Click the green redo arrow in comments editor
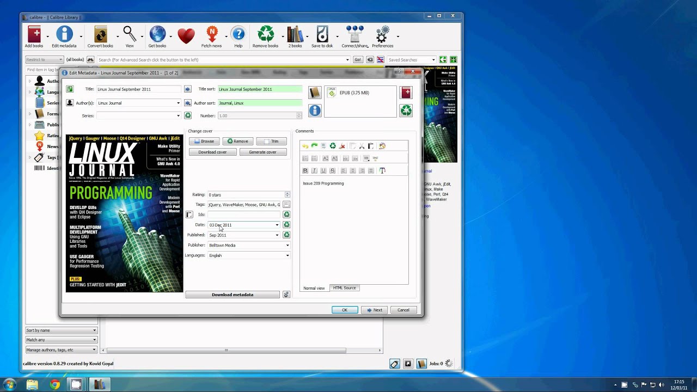The height and width of the screenshot is (392, 697). (314, 146)
